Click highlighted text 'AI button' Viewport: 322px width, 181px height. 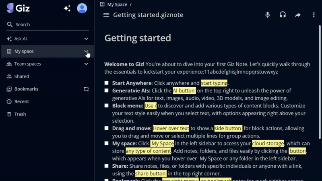184,91
